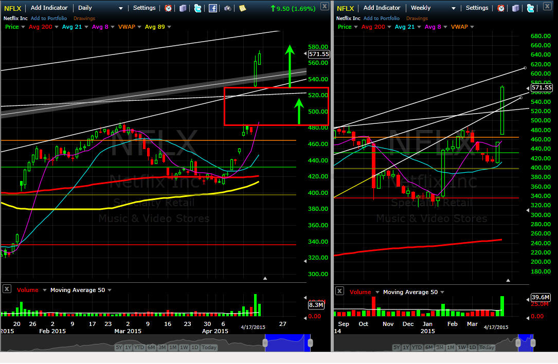
Task: Share Weekly chart via Twitter icon
Action: point(530,8)
